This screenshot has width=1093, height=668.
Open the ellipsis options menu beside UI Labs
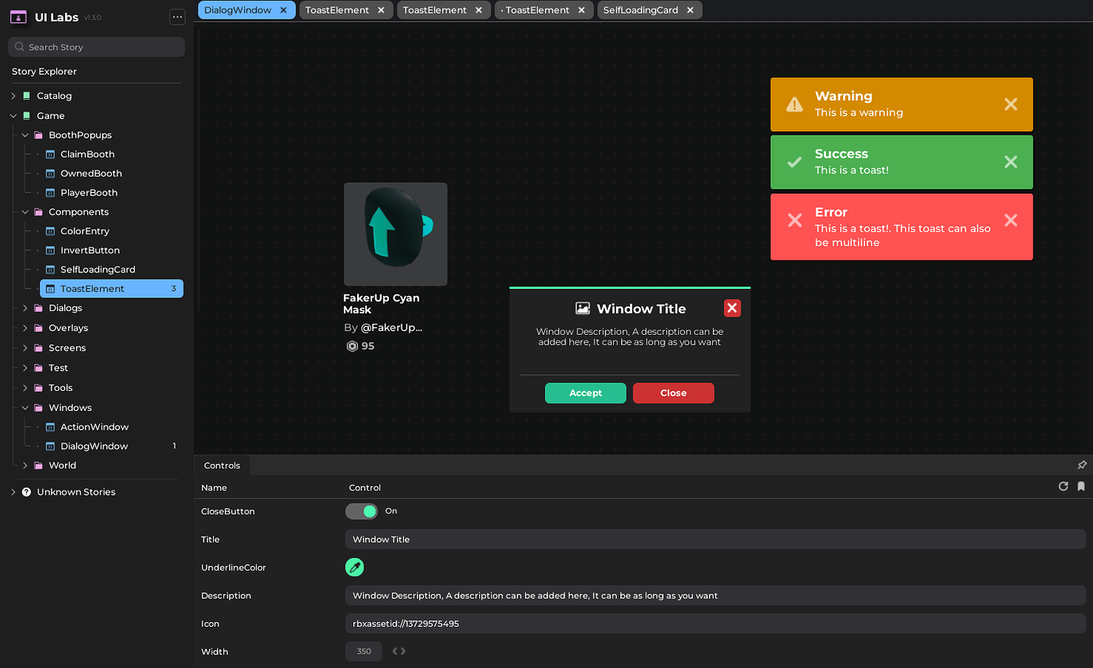point(177,17)
